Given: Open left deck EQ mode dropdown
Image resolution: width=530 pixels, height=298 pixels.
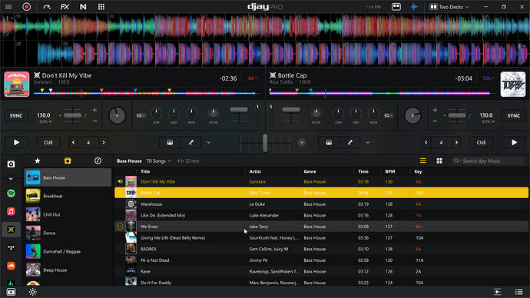Looking at the screenshot, I should [141, 115].
